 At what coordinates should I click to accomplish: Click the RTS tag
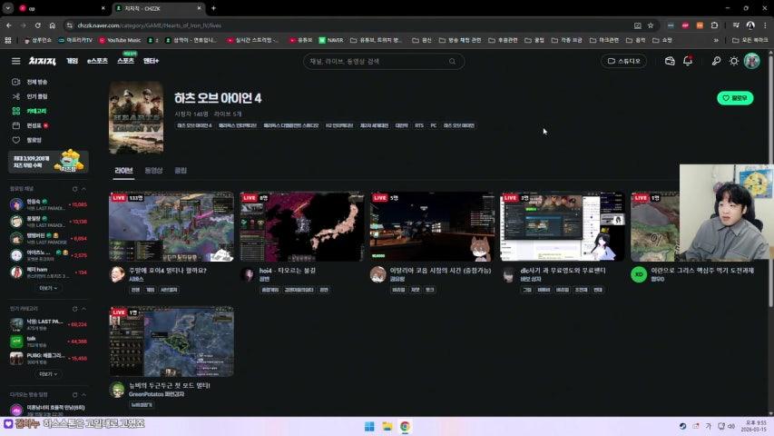pos(419,125)
